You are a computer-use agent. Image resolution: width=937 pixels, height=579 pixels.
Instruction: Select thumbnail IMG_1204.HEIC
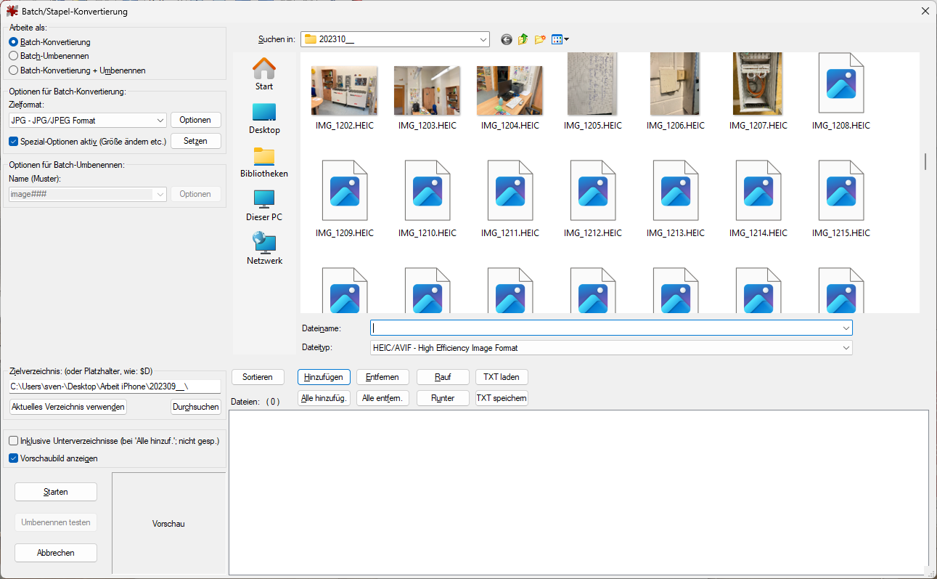[x=510, y=91]
